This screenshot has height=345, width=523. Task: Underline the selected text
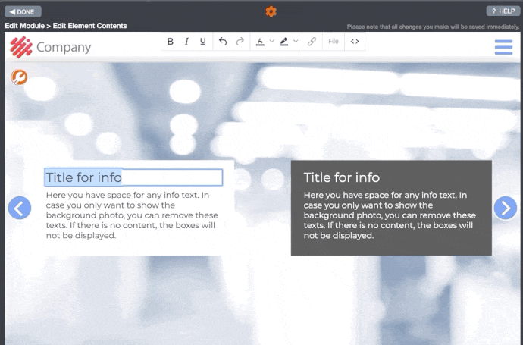click(x=202, y=42)
